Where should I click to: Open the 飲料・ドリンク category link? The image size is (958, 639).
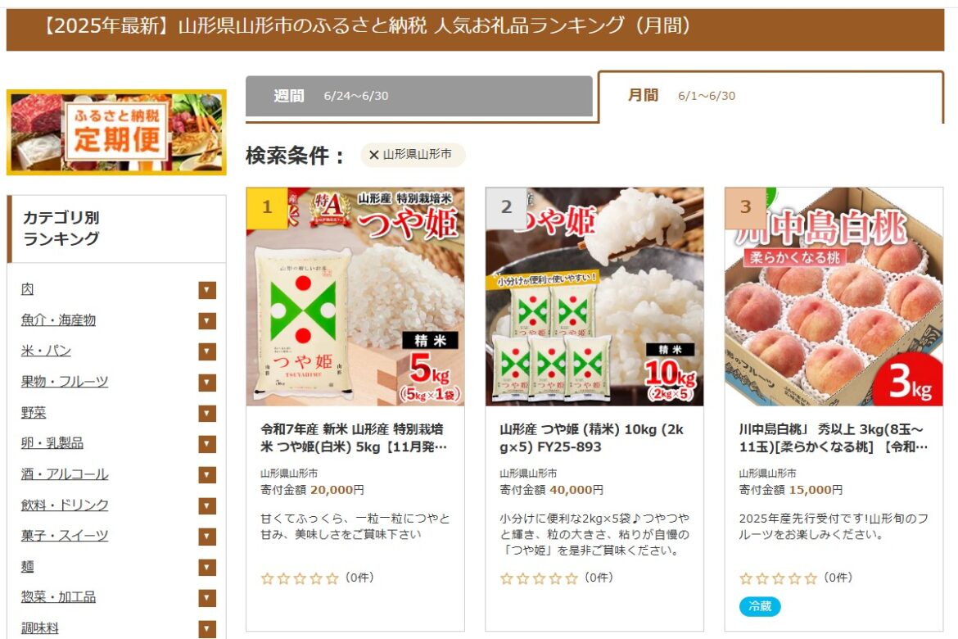click(65, 505)
